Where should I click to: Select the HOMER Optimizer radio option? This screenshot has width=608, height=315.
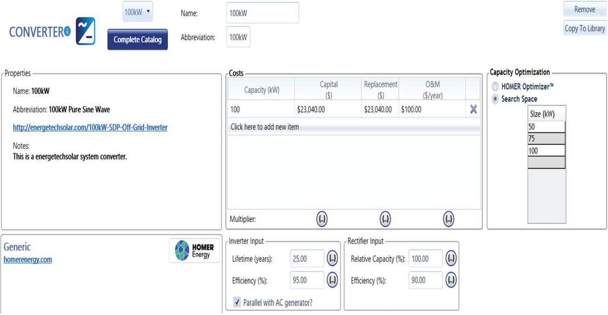496,87
